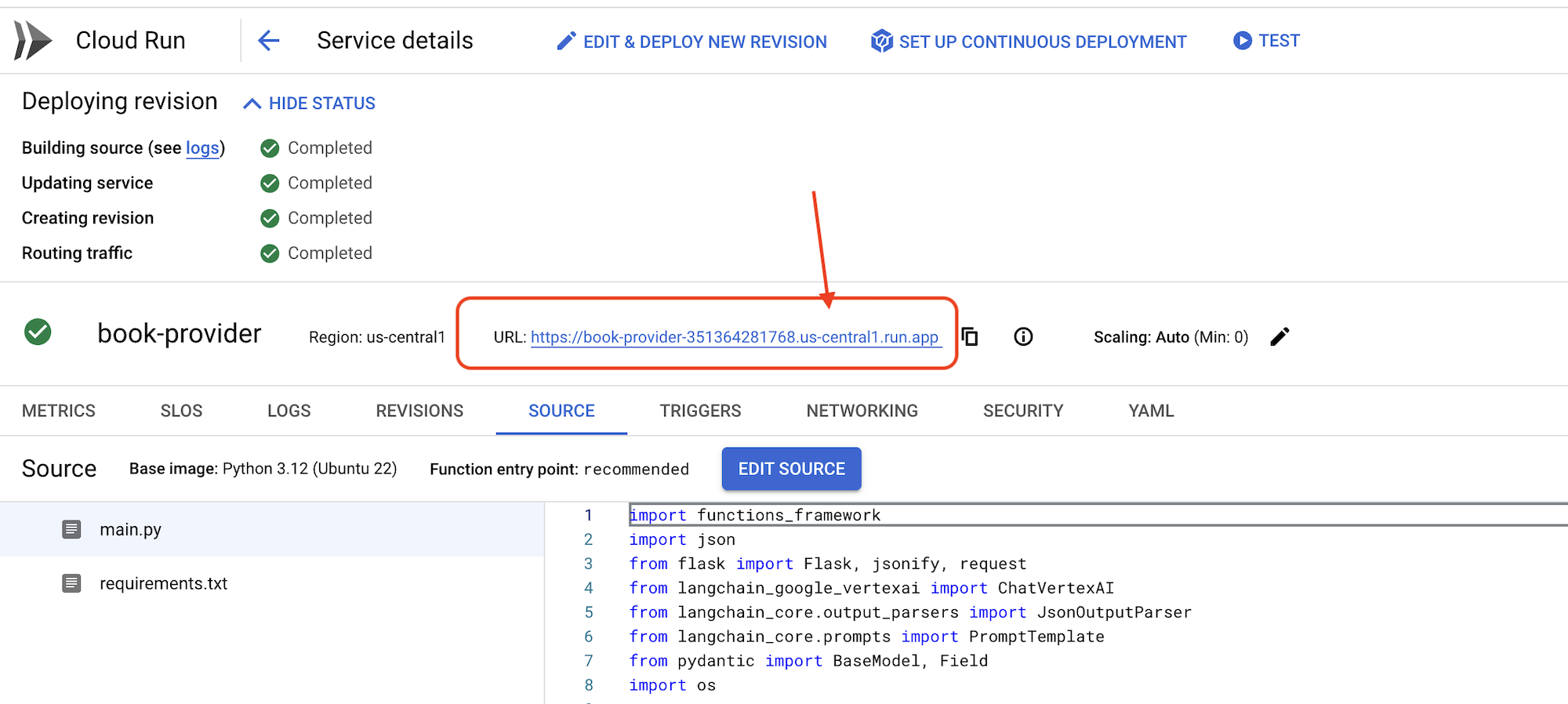Edit scaling with the pencil icon
This screenshot has width=1568, height=704.
tap(1279, 337)
